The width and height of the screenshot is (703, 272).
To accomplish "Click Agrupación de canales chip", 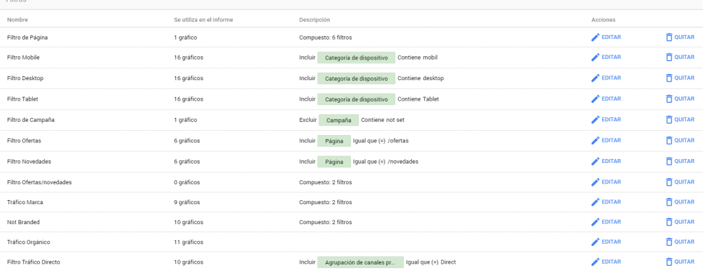I will [x=360, y=262].
